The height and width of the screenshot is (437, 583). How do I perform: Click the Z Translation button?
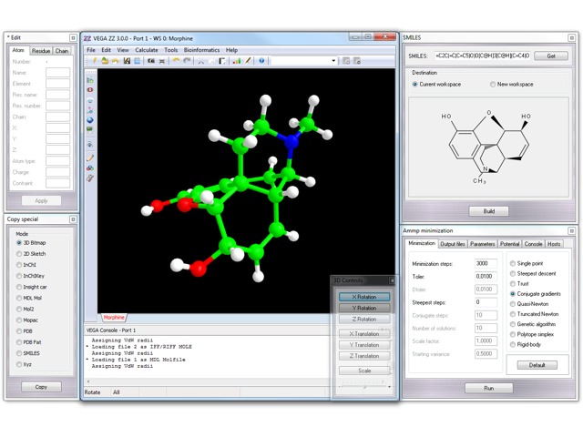point(364,356)
